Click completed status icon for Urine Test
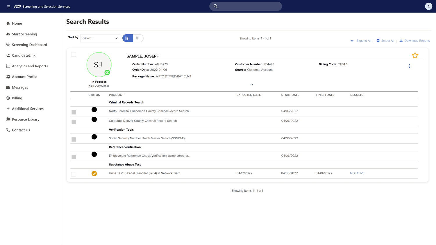Viewport: 436px width, 245px height. pos(94,174)
